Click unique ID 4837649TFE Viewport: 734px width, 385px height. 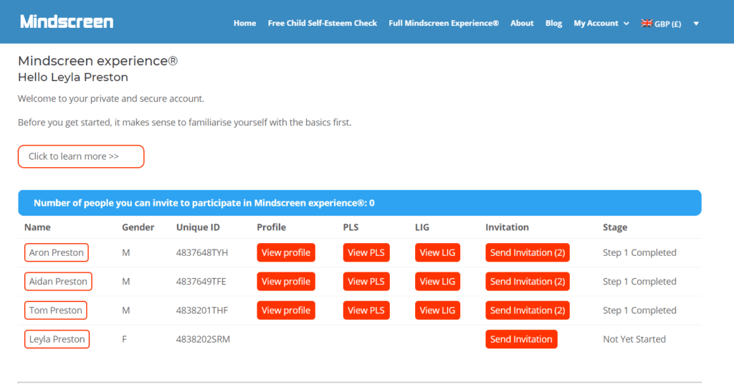(201, 282)
